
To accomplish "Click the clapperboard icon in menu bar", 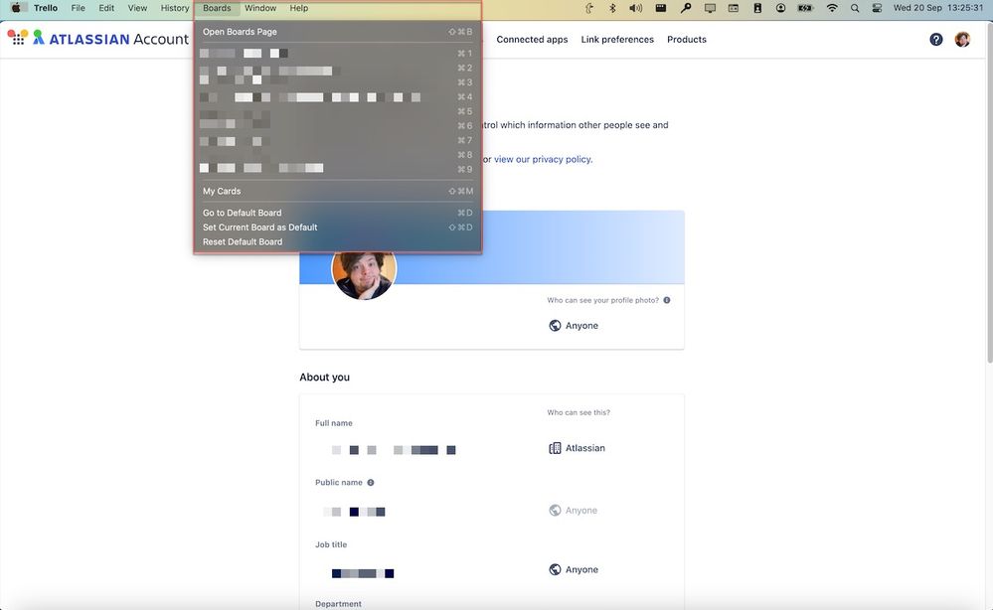I will (x=661, y=8).
